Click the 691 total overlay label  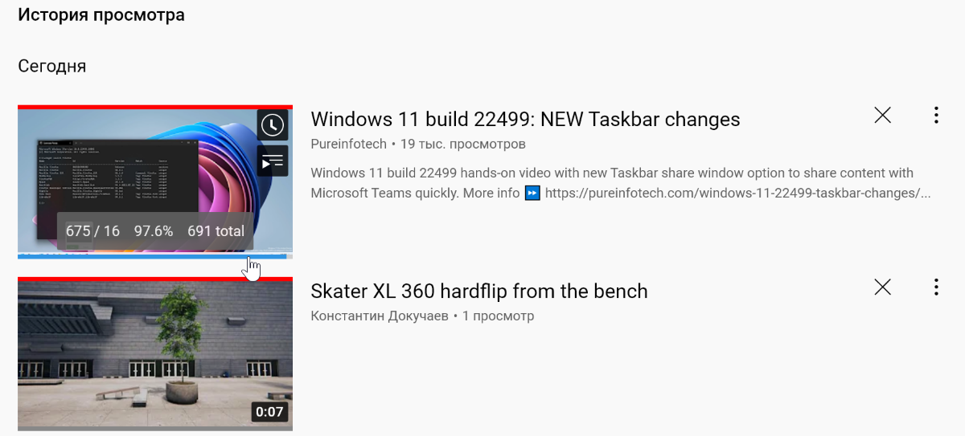(x=216, y=231)
